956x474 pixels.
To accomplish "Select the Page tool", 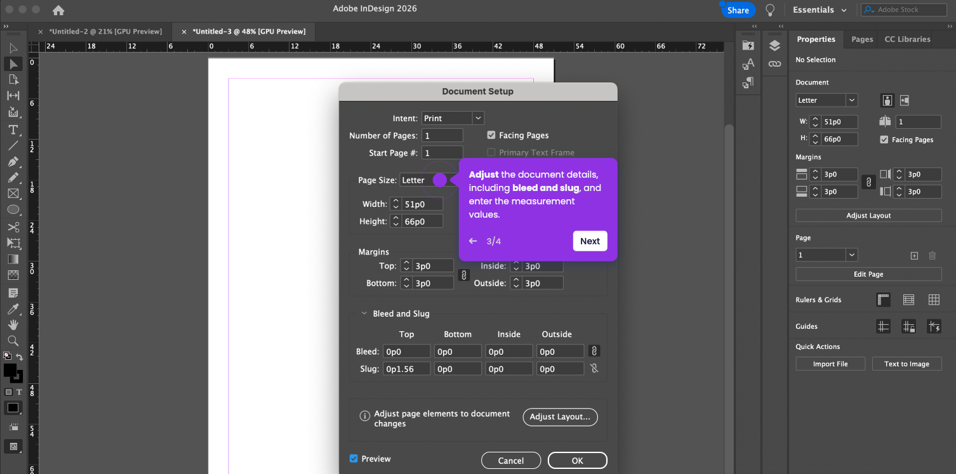I will point(13,79).
